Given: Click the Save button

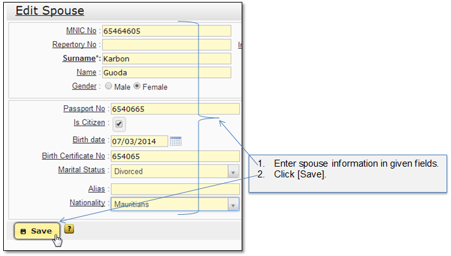Looking at the screenshot, I should pos(37,231).
